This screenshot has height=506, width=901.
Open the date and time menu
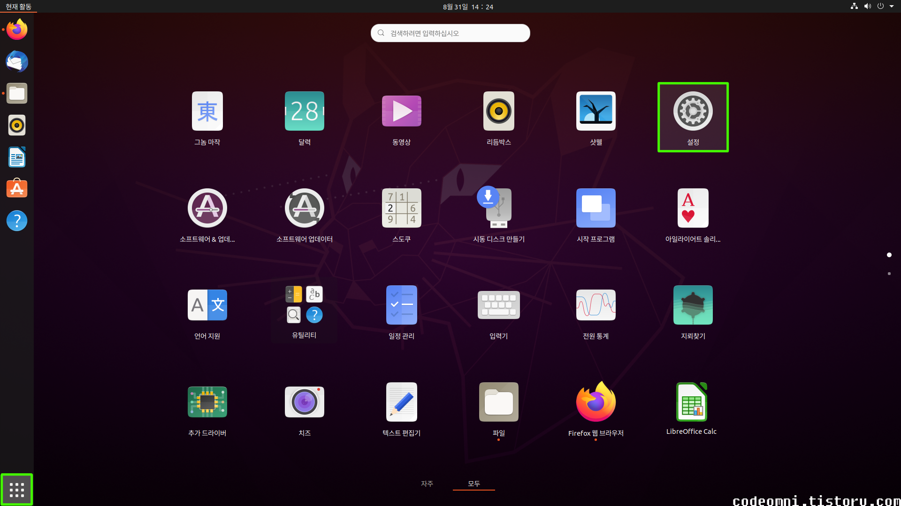pyautogui.click(x=468, y=7)
